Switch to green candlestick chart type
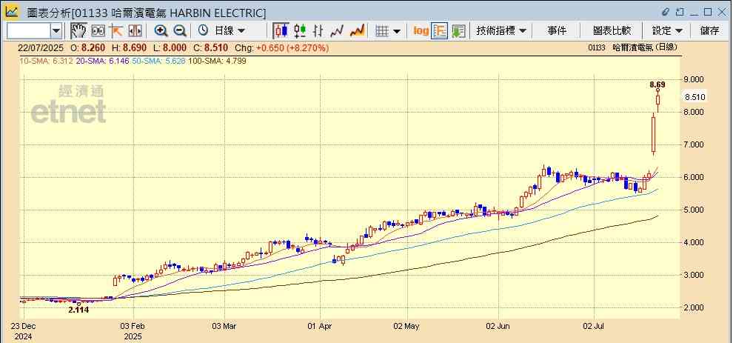This screenshot has height=343, width=733. pyautogui.click(x=300, y=31)
